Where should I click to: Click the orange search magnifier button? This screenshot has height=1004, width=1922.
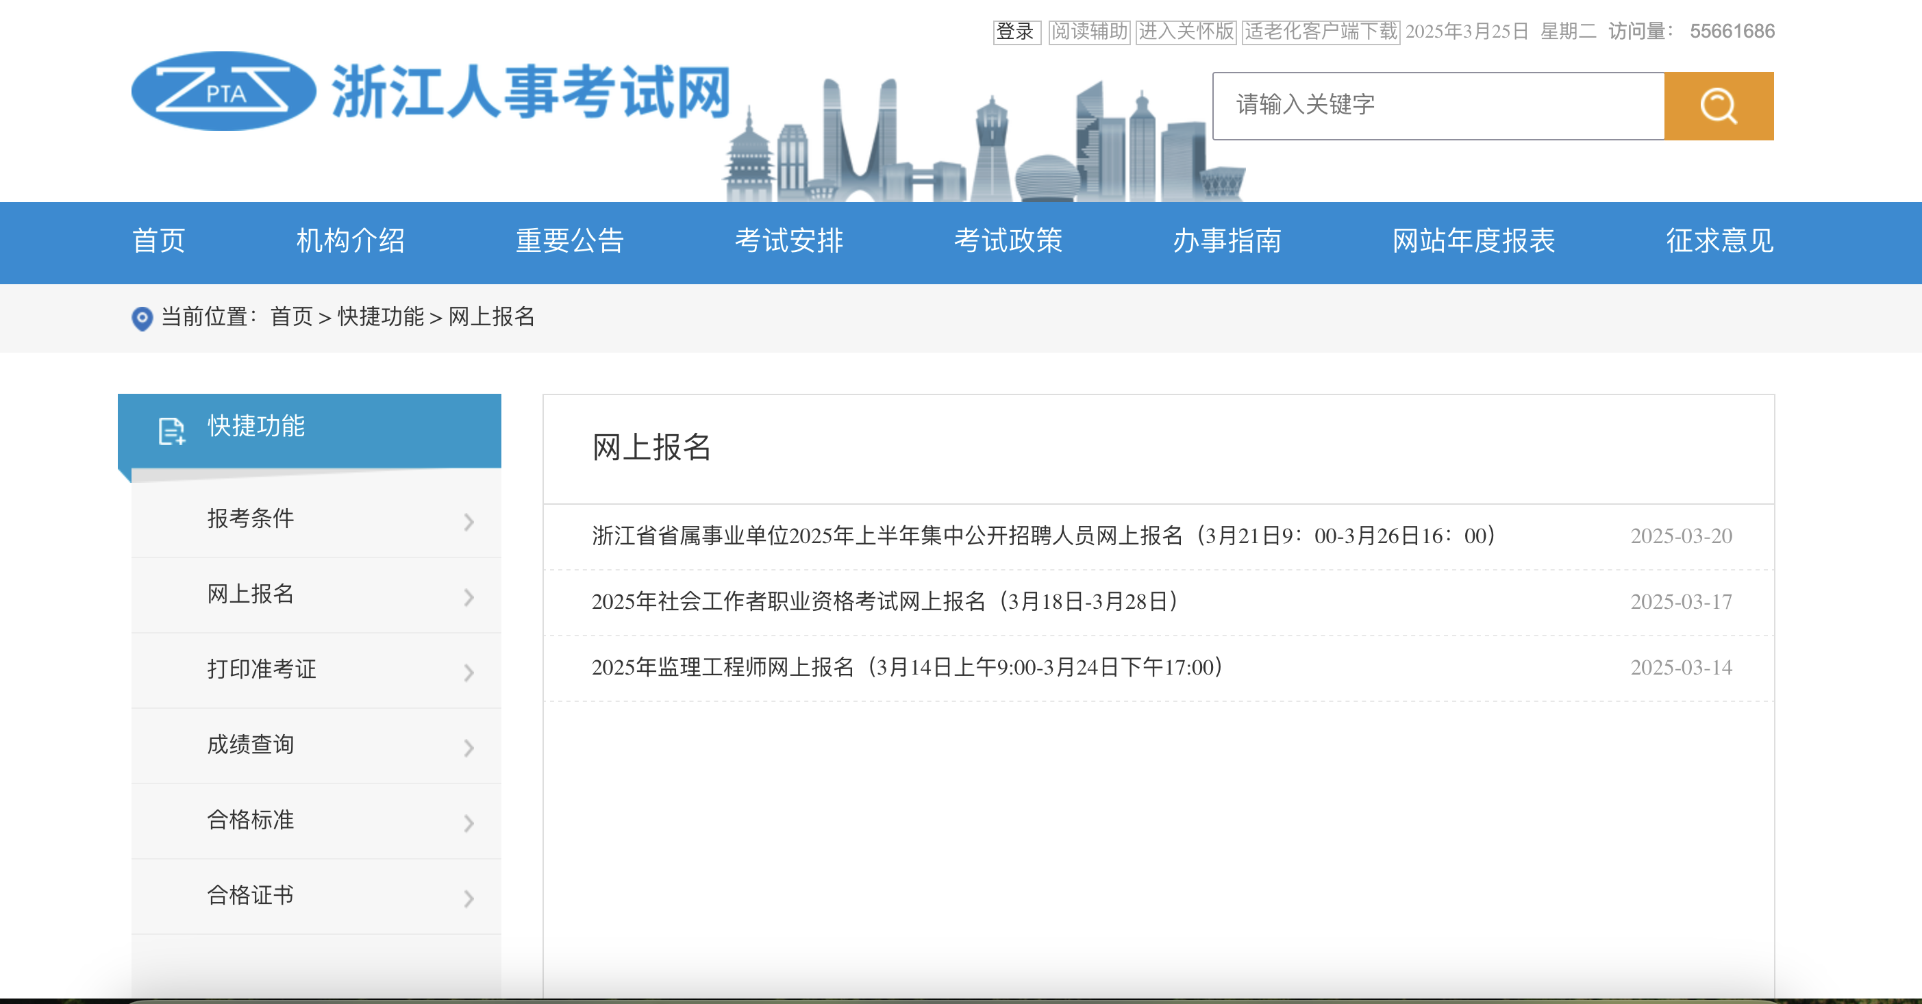(1719, 106)
